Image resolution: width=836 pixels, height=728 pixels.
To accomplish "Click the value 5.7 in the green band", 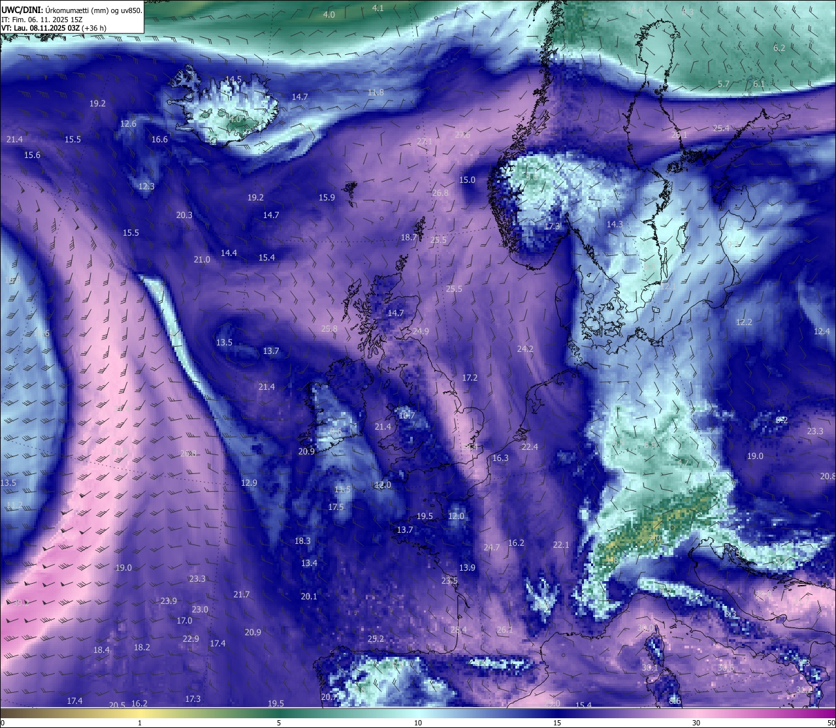I will point(724,84).
